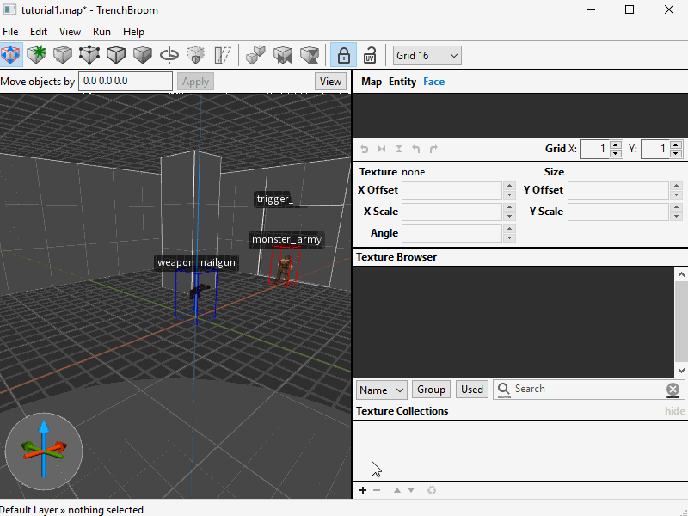This screenshot has width=688, height=516.
Task: Open the Edit menu
Action: click(x=39, y=32)
